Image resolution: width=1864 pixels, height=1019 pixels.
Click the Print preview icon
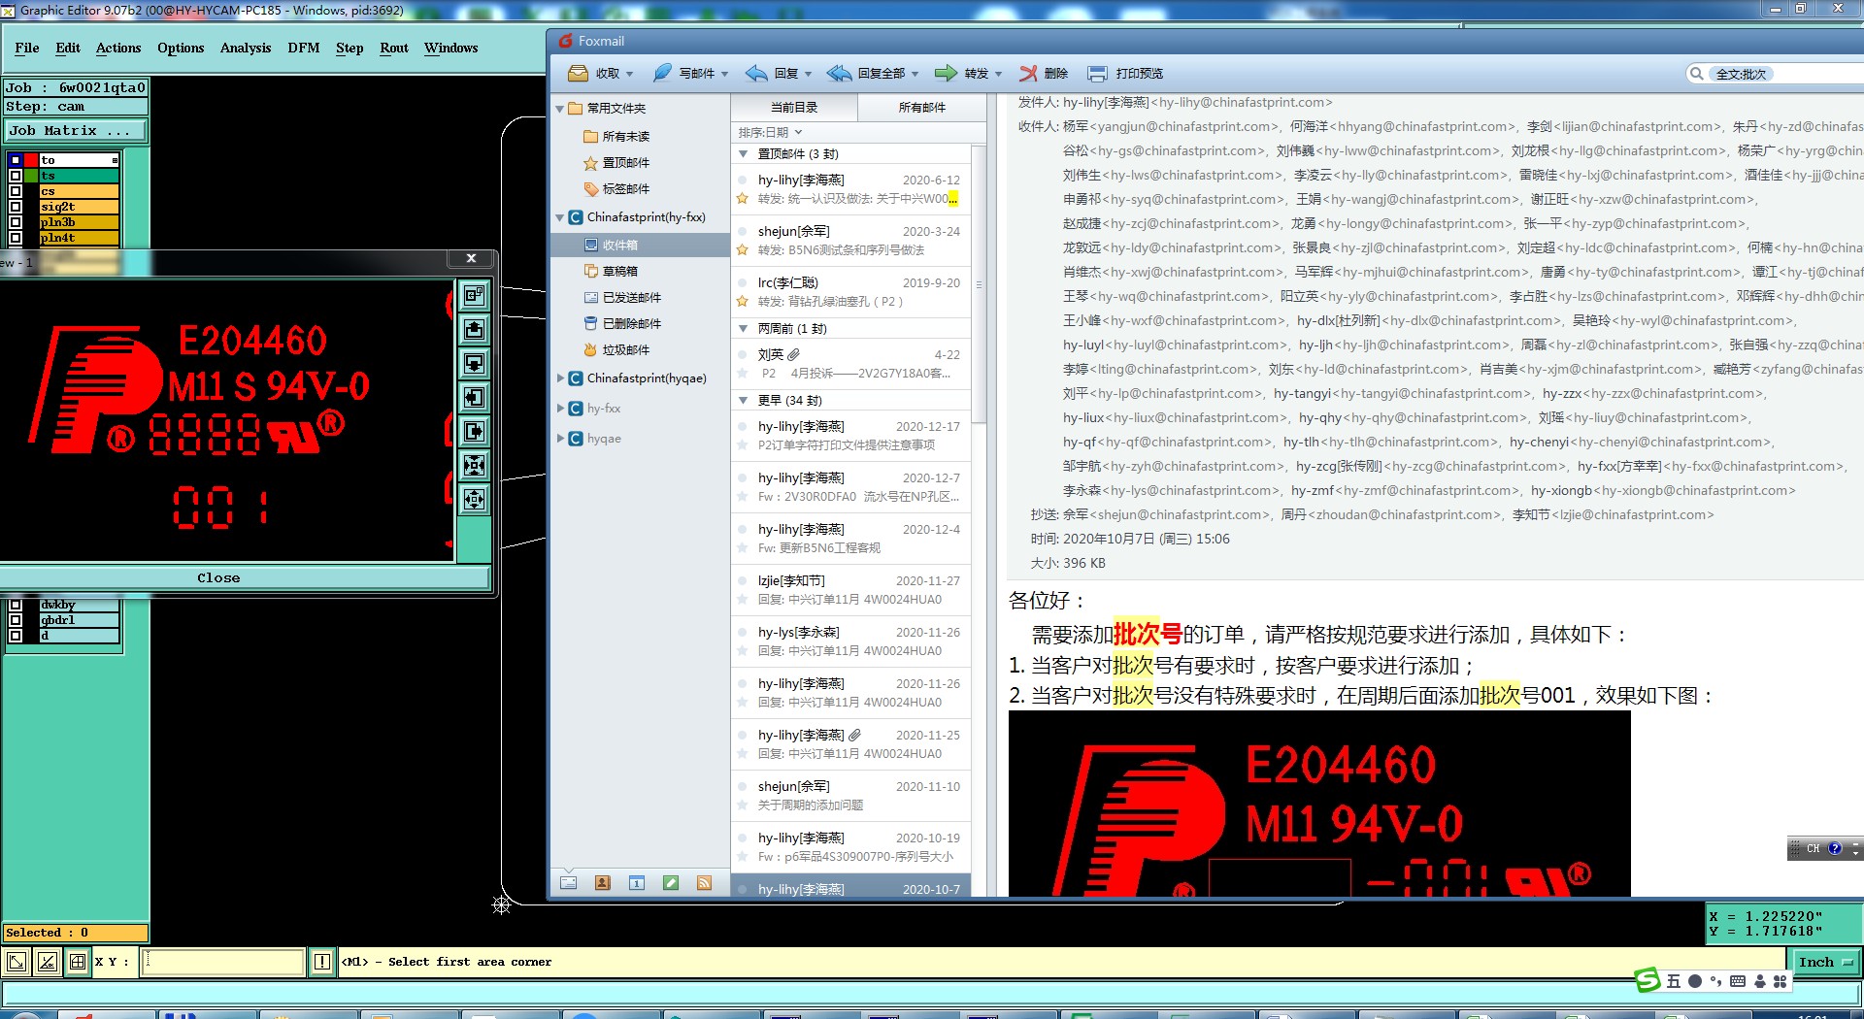1097,73
